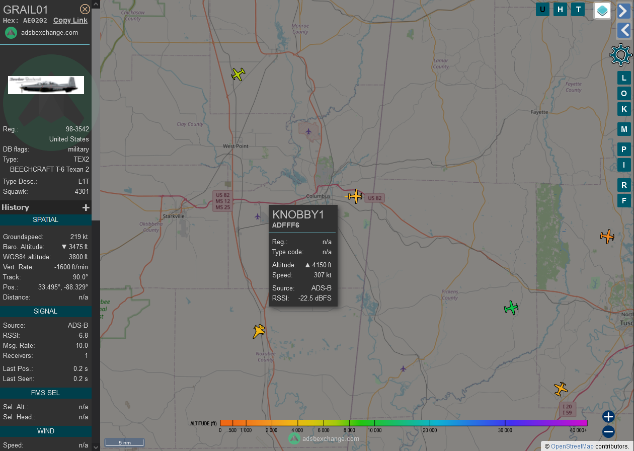The height and width of the screenshot is (451, 634).
Task: Collapse the WIND section header
Action: coord(46,431)
